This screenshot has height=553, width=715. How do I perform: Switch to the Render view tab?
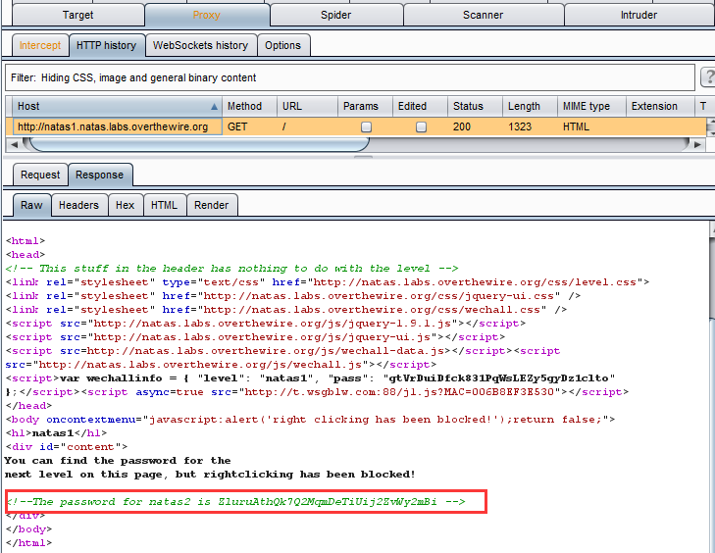pos(211,205)
